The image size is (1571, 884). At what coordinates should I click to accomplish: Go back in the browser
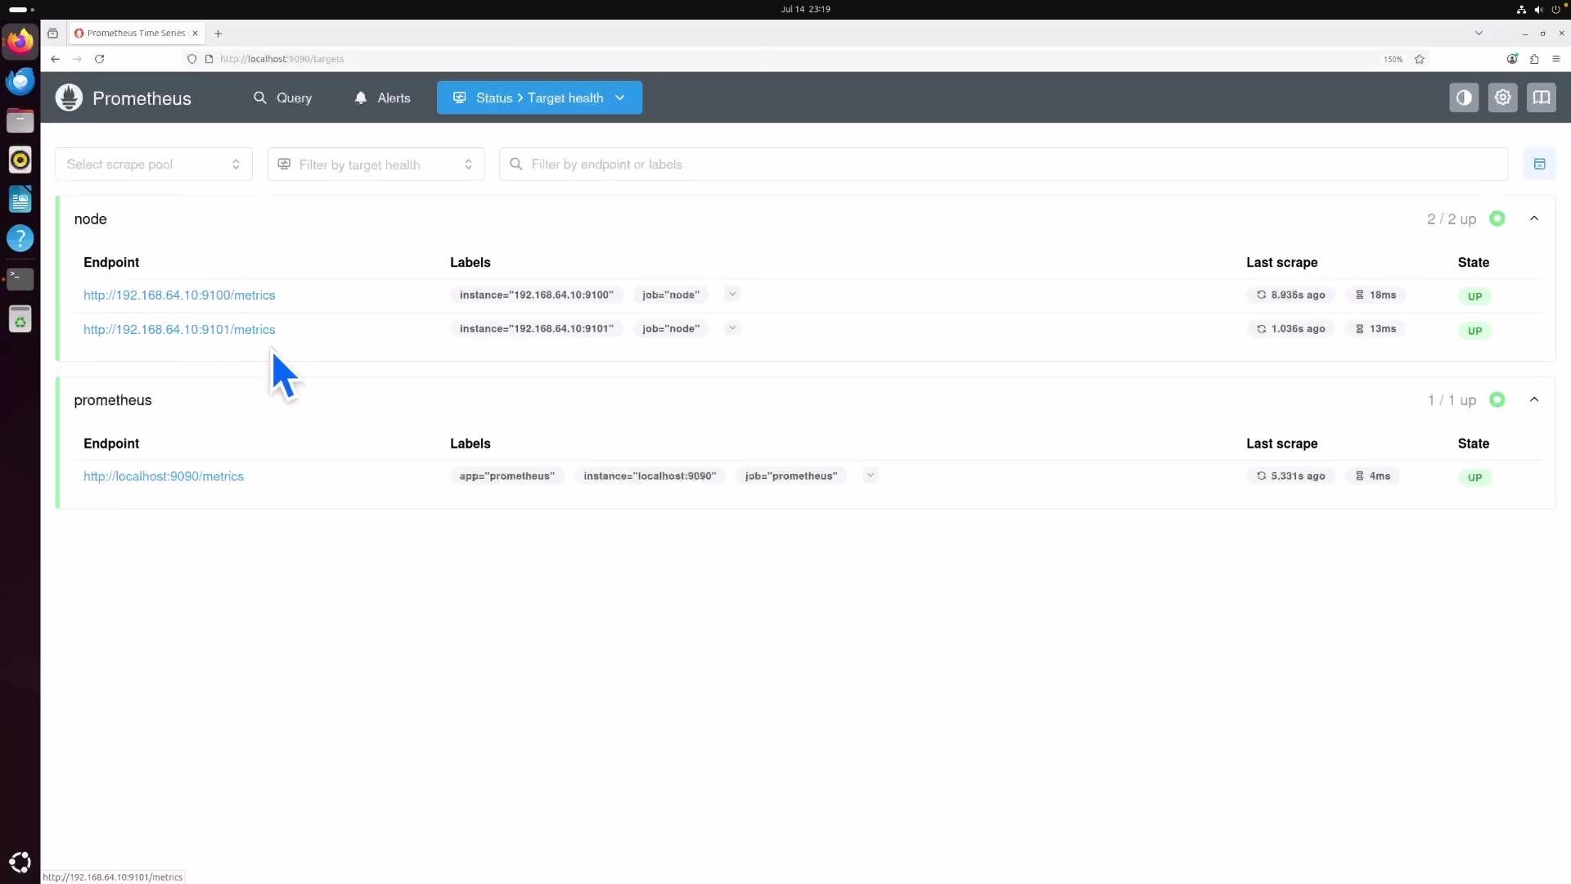(x=55, y=59)
